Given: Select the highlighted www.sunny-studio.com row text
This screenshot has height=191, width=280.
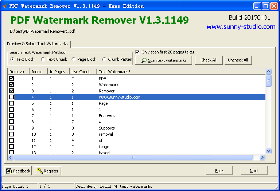Looking at the screenshot, I should [x=120, y=97].
